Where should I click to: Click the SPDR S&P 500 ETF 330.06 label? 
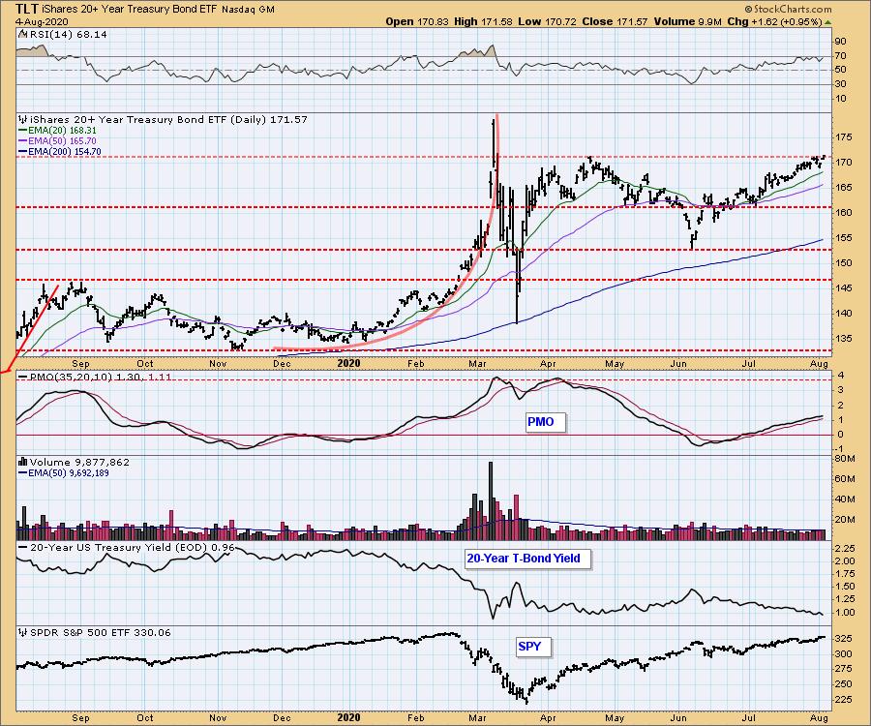coord(100,633)
